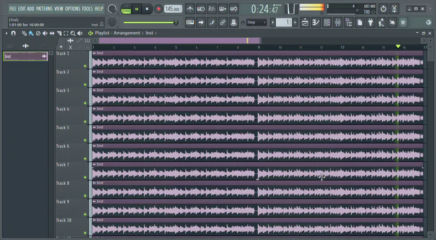This screenshot has height=240, width=436.
Task: Select the playlist Mute tool
Action: 45,33
